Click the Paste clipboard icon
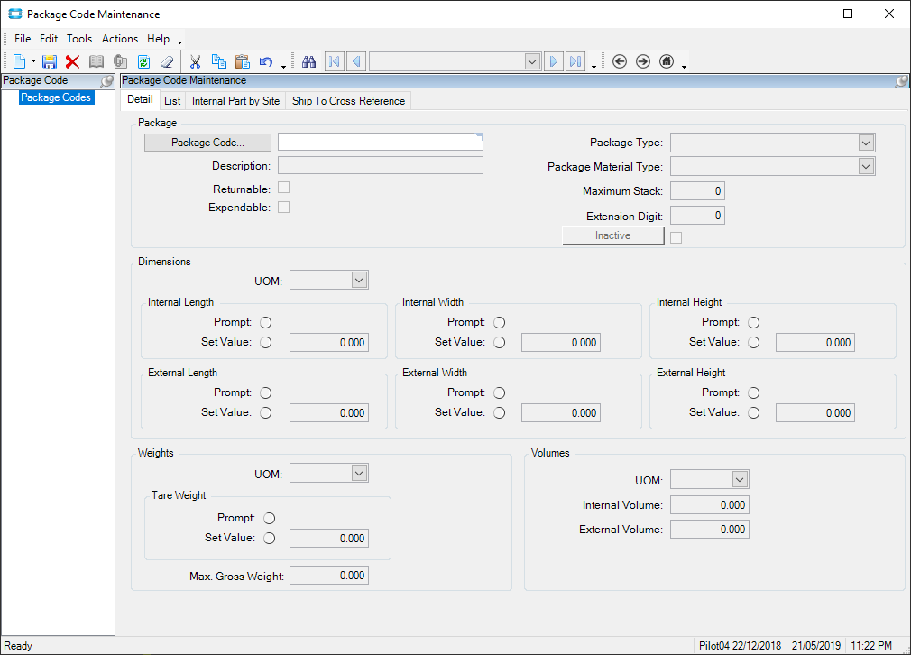This screenshot has height=655, width=911. (x=243, y=61)
